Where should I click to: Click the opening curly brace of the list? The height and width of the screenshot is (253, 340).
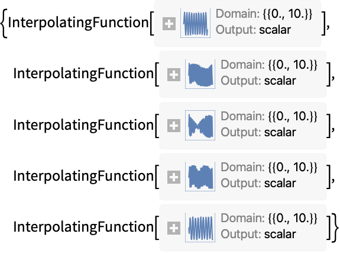tap(4, 24)
